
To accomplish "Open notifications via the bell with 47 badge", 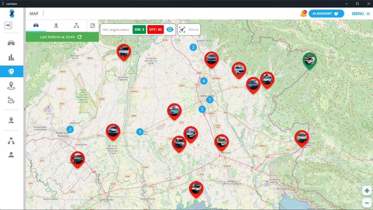I will click(x=303, y=13).
